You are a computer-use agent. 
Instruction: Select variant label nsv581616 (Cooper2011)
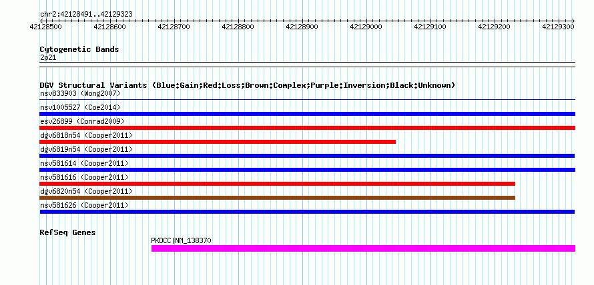84,177
